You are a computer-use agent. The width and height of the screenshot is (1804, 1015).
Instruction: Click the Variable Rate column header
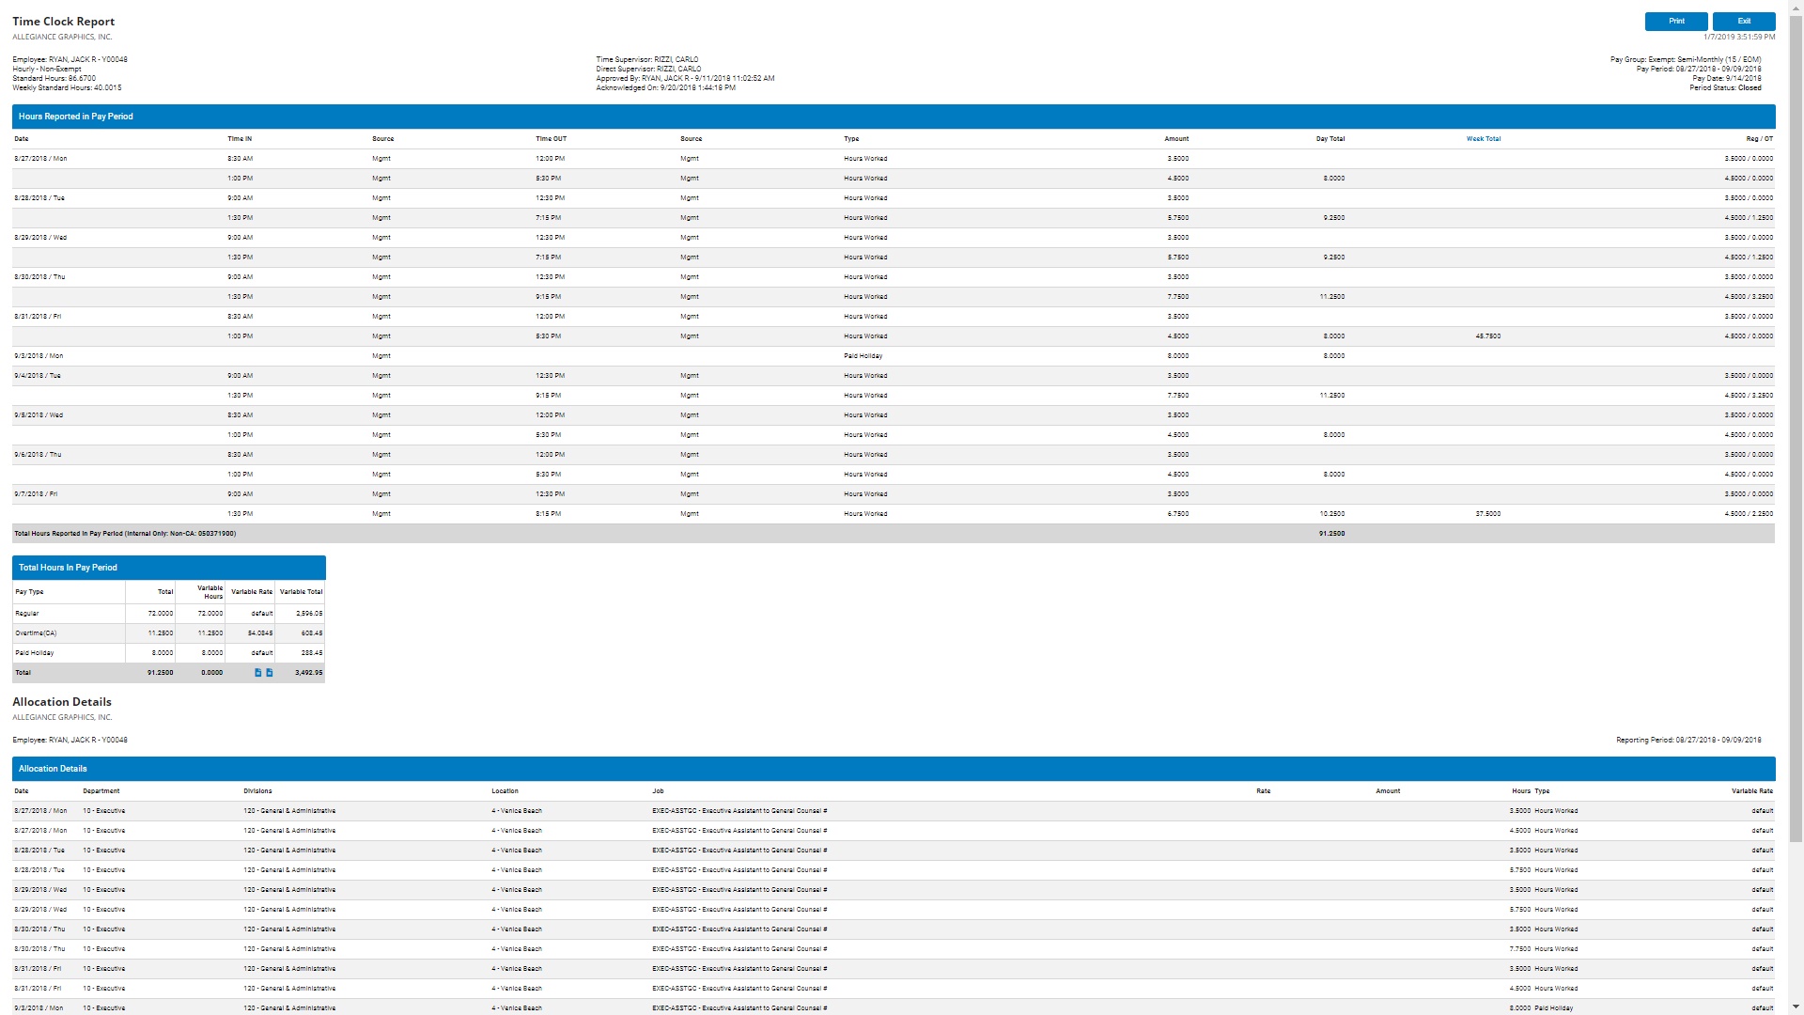tap(252, 592)
